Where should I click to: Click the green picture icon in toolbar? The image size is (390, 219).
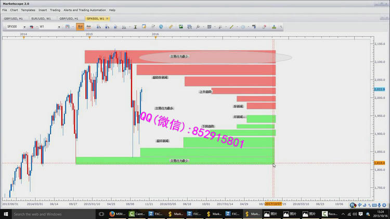pos(180,26)
